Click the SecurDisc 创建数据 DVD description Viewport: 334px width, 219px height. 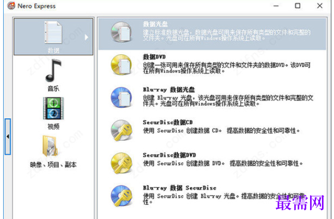223,163
